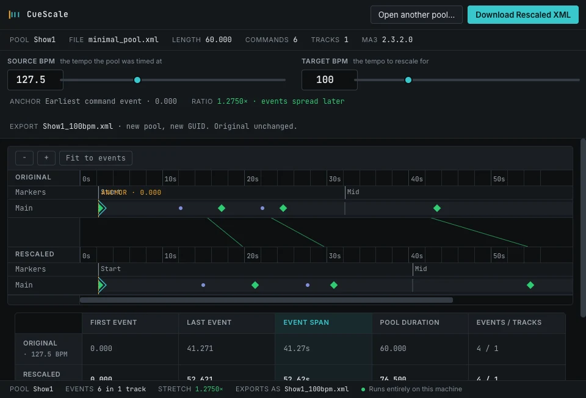Screen dimensions: 586x398
Task: Click the ratio 1.2750× value
Action: [x=233, y=101]
